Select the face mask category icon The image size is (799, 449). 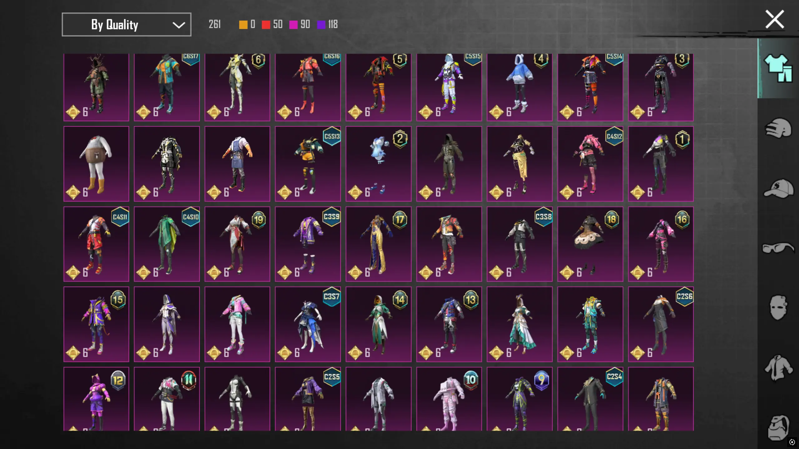(x=778, y=308)
